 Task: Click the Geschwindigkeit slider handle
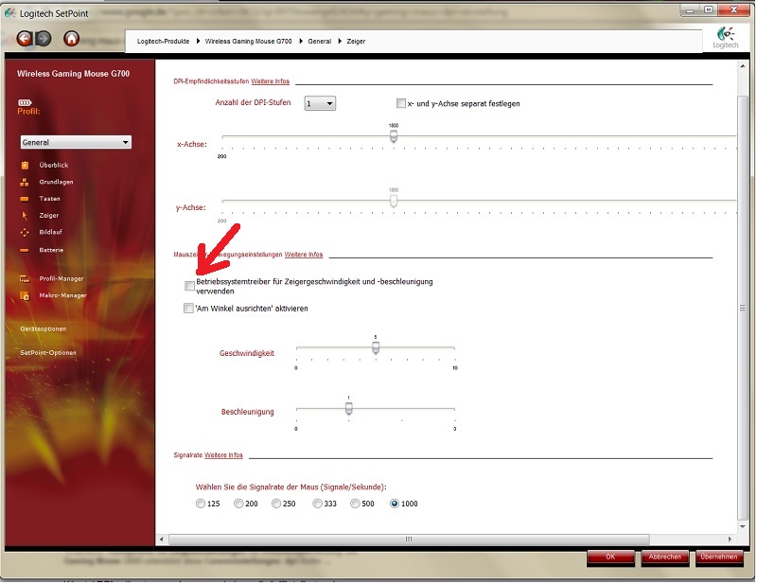point(376,347)
